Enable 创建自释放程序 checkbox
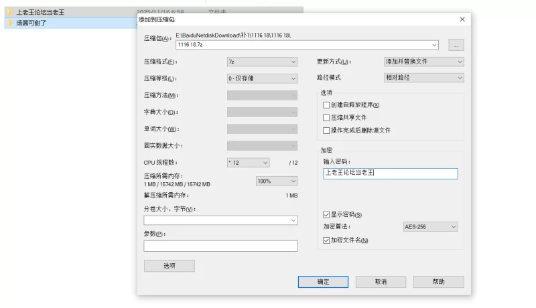 click(326, 105)
